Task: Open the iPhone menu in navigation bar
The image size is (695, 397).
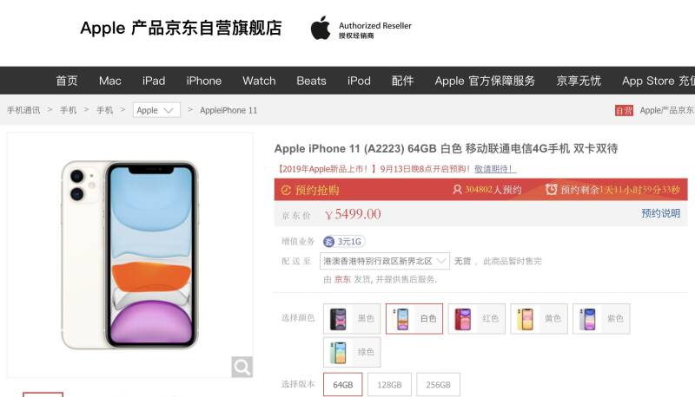Action: tap(204, 81)
